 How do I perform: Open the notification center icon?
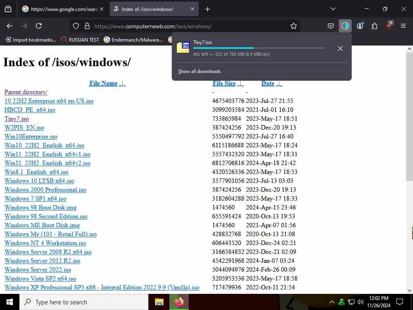400,302
